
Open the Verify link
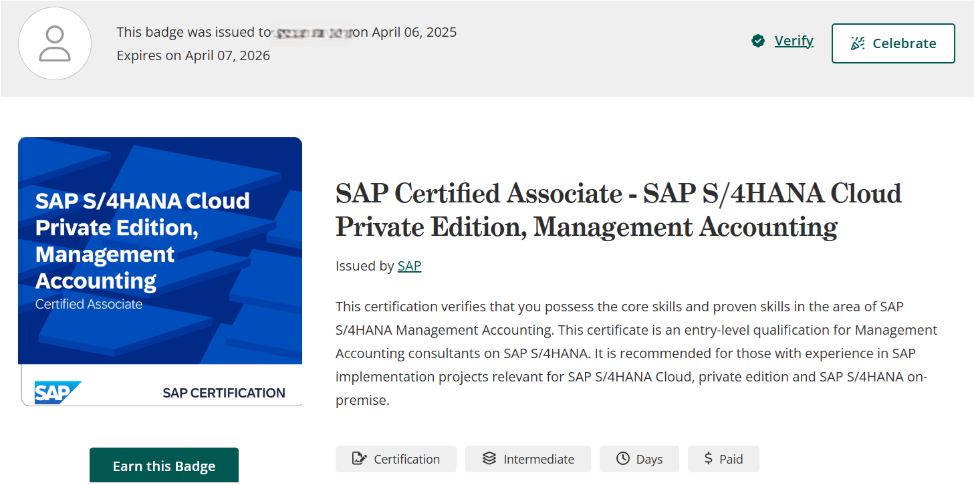794,41
